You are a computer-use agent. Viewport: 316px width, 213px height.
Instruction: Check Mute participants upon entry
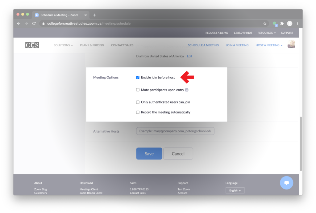[138, 90]
